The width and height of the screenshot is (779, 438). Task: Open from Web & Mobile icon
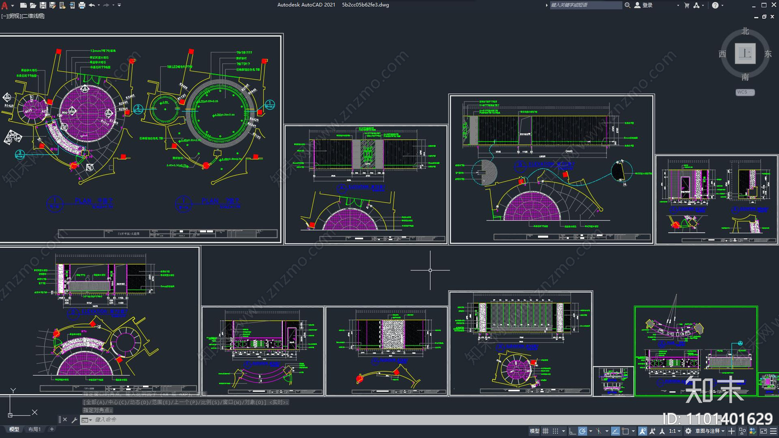(62, 5)
